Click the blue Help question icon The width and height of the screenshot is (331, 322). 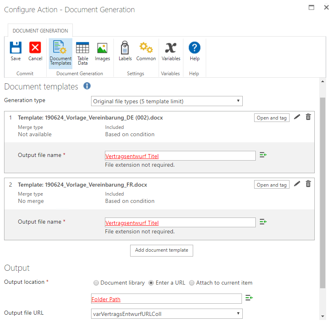194,48
